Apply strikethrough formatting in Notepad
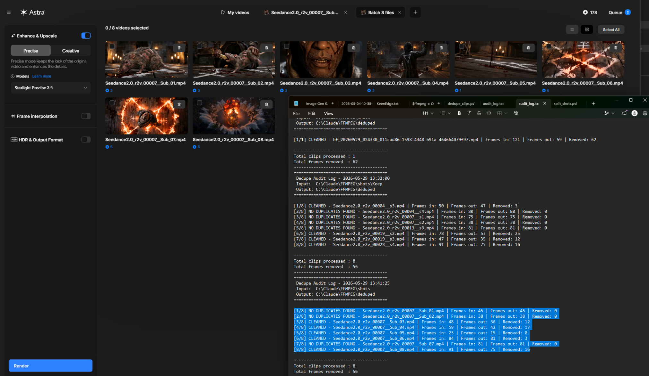The width and height of the screenshot is (649, 376). click(x=479, y=113)
